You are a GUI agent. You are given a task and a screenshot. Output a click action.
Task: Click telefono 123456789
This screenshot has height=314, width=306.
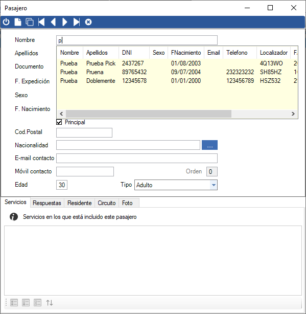pos(240,81)
